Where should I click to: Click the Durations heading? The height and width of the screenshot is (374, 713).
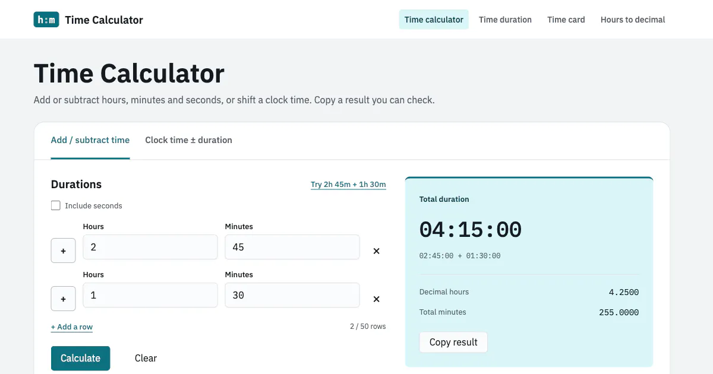click(x=76, y=185)
